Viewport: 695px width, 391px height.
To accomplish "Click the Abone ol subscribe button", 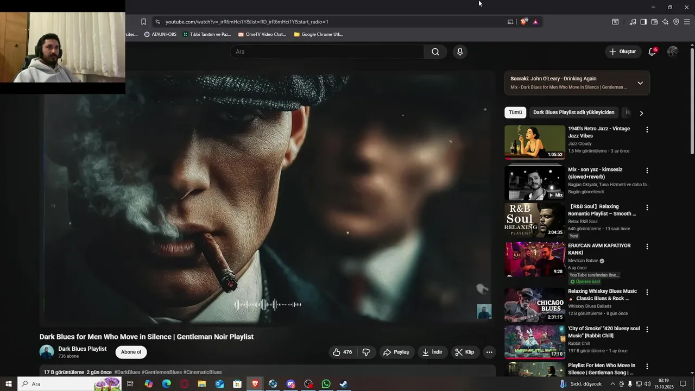I will tap(131, 352).
